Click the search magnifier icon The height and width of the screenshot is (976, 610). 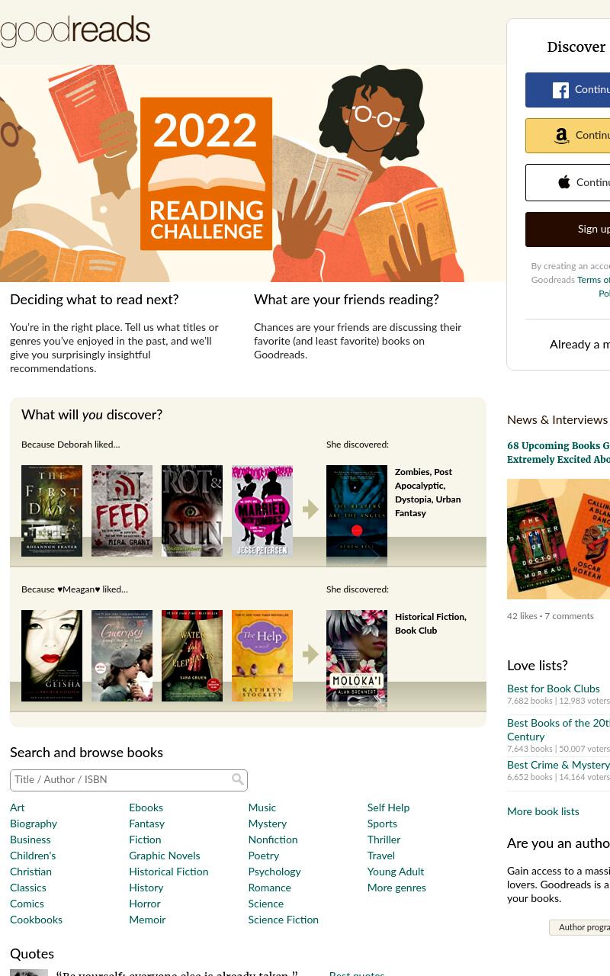pyautogui.click(x=238, y=779)
